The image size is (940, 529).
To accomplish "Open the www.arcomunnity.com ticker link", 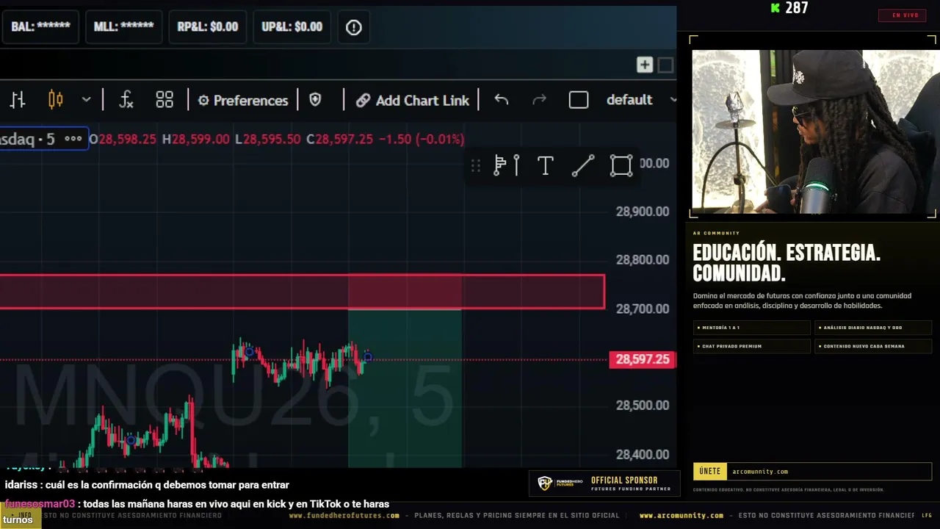I will pyautogui.click(x=681, y=516).
